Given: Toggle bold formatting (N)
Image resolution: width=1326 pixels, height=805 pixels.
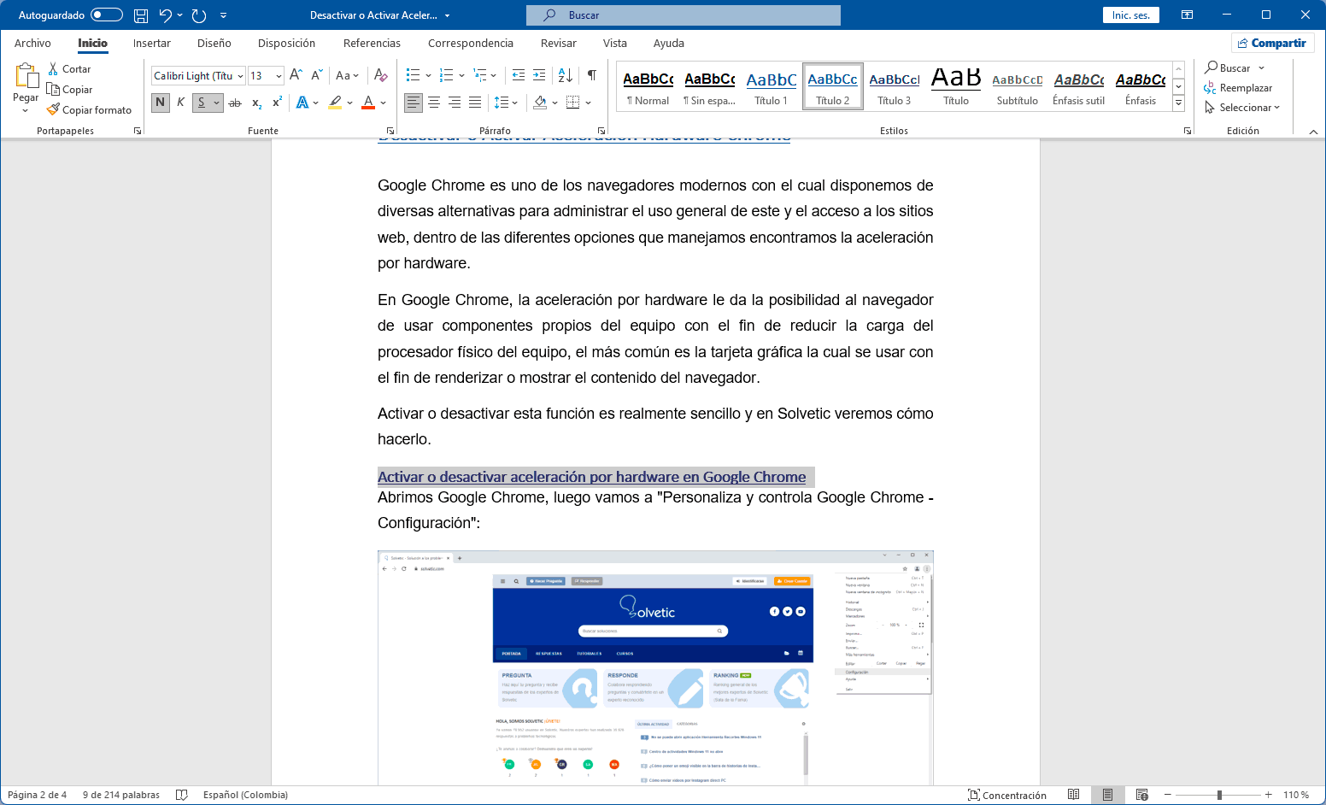Looking at the screenshot, I should coord(160,103).
